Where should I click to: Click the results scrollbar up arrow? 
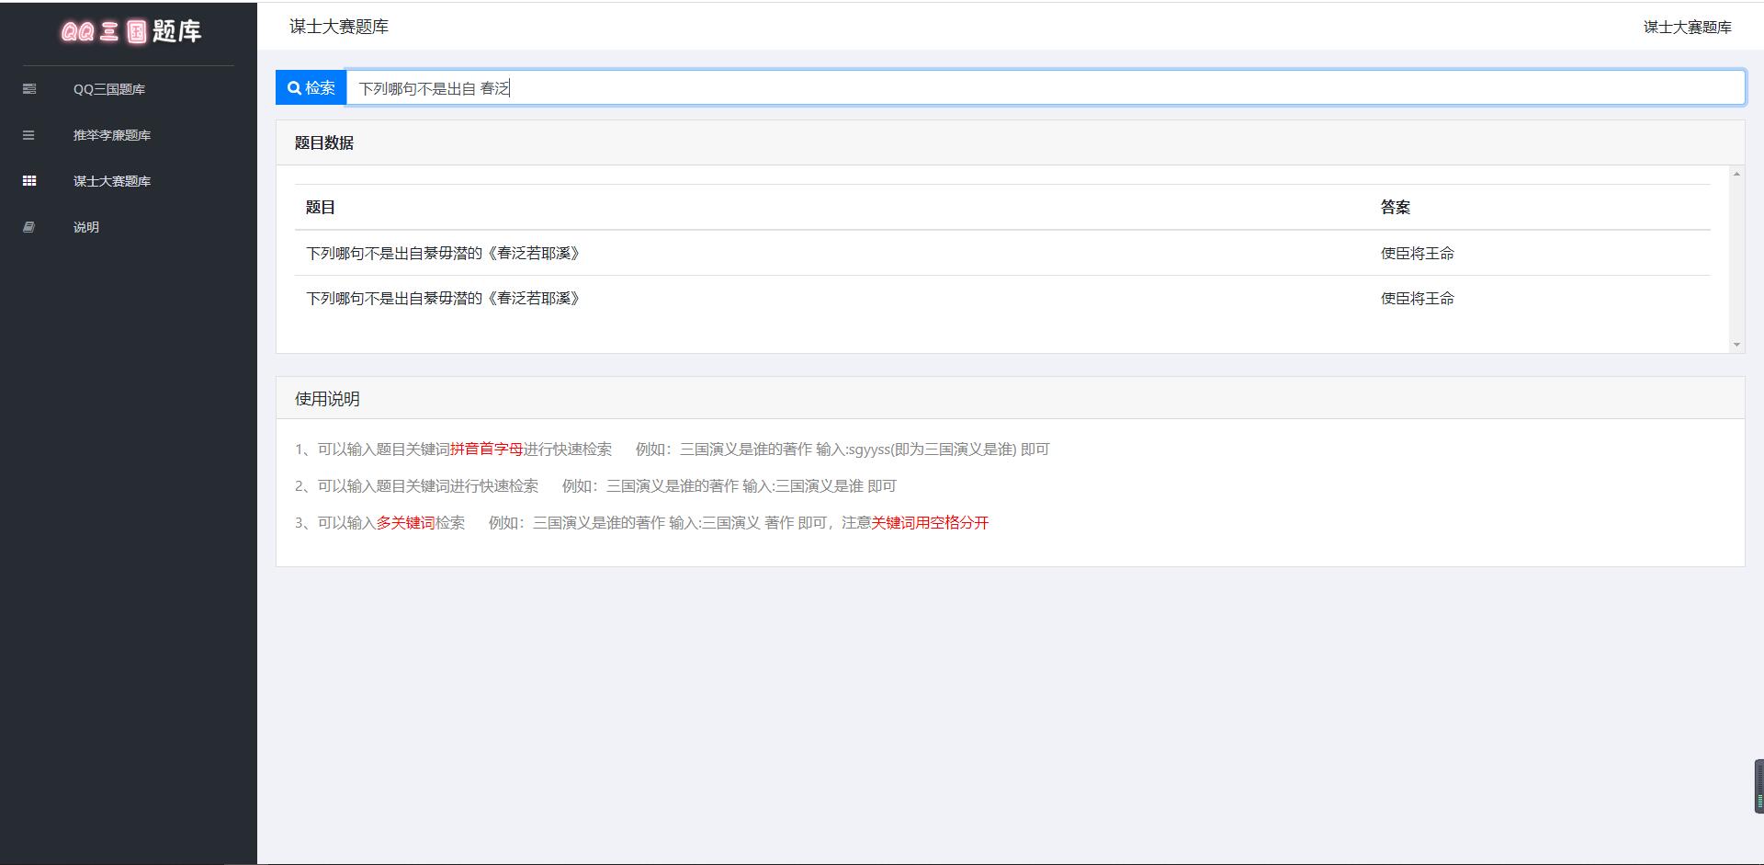click(1736, 174)
